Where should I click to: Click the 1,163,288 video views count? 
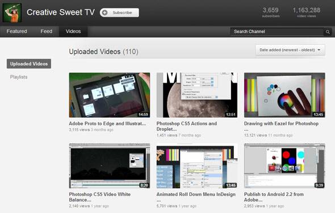(307, 12)
